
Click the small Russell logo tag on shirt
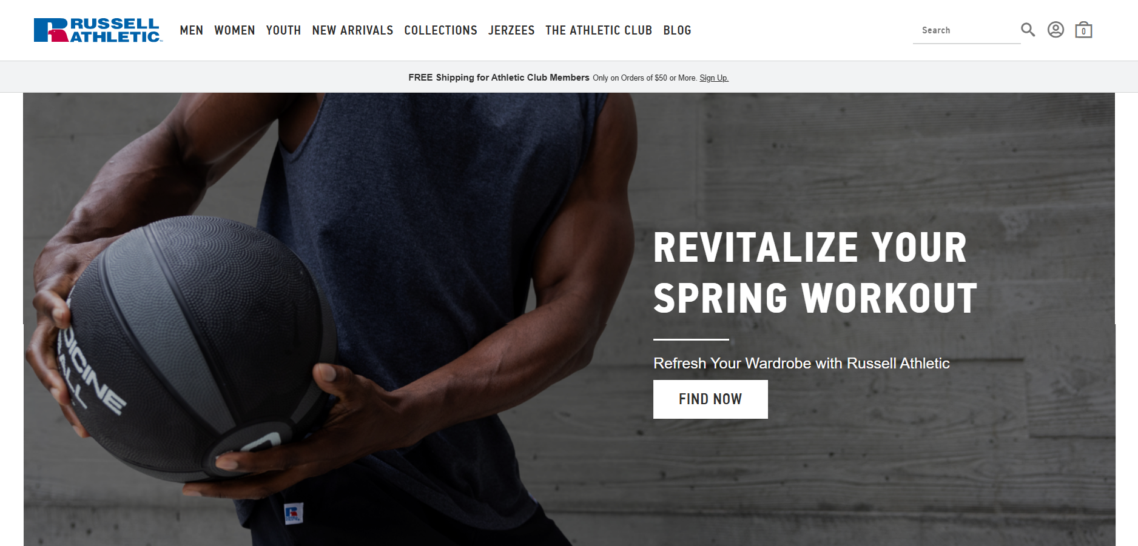[x=293, y=514]
